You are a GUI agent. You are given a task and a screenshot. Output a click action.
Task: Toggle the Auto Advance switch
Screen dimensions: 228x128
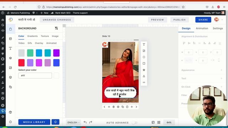134,123
